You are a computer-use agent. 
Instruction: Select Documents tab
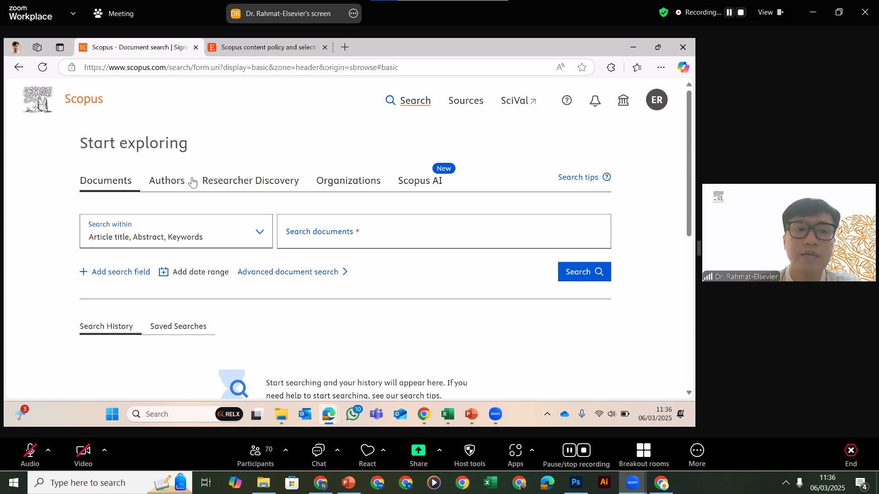[106, 181]
